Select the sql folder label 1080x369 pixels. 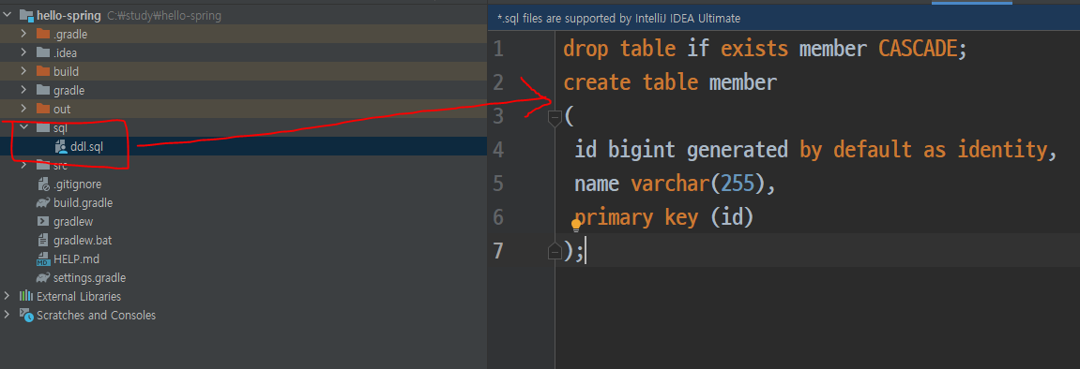click(x=60, y=127)
